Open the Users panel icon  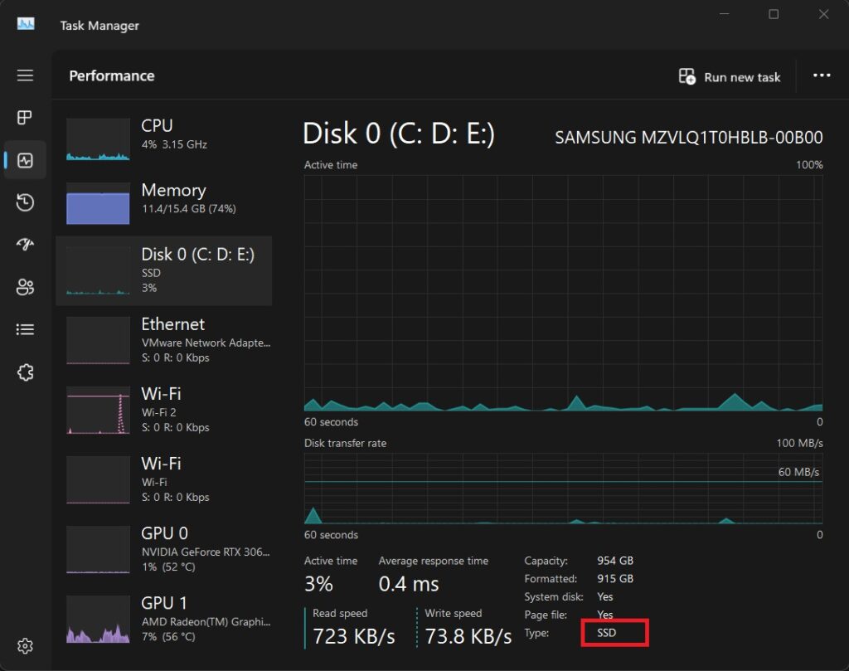[x=25, y=287]
